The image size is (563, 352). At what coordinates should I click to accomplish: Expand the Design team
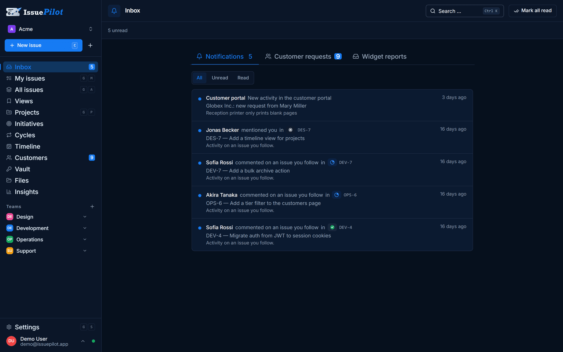tap(85, 217)
